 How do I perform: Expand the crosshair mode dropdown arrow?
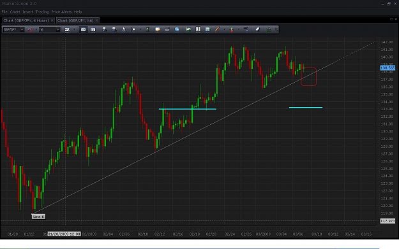click(140, 30)
